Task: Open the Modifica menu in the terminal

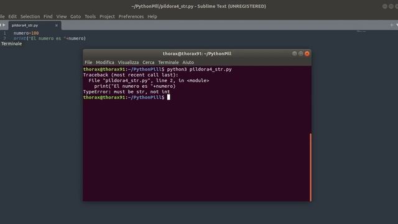Action: click(x=105, y=62)
